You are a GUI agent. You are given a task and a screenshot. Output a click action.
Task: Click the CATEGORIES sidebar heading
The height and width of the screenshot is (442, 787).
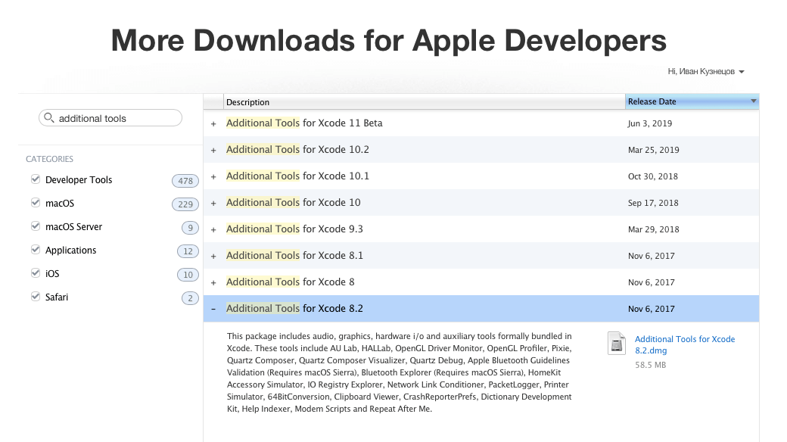[50, 159]
